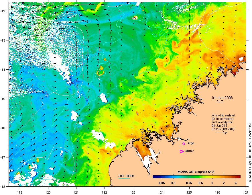Image resolution: width=252 pixels, height=195 pixels.
Task: Click the latitude axis label '-16'
Action: (3, 128)
